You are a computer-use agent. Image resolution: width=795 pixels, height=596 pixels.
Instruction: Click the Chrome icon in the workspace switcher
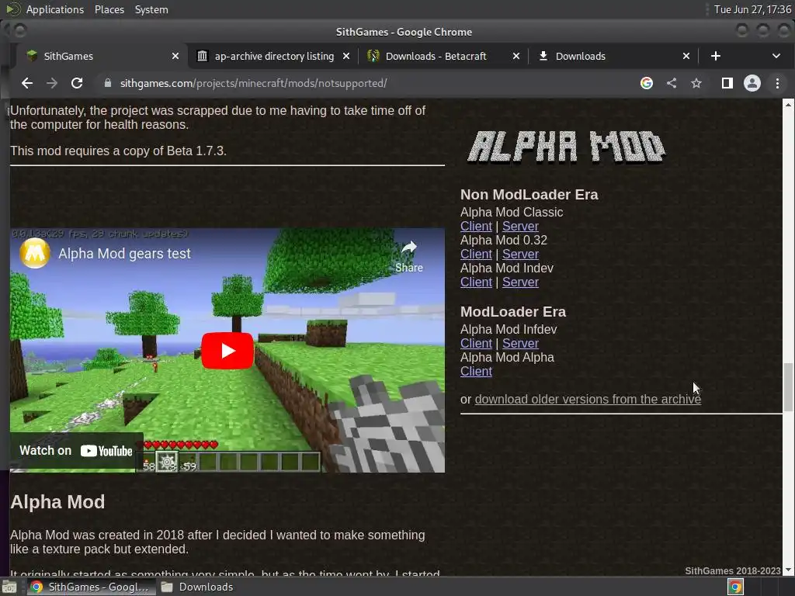pos(736,587)
